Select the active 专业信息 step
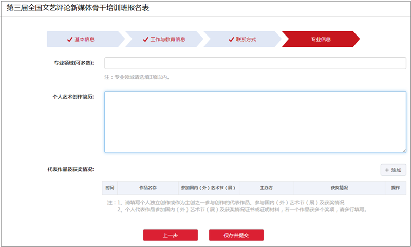 click(x=321, y=39)
